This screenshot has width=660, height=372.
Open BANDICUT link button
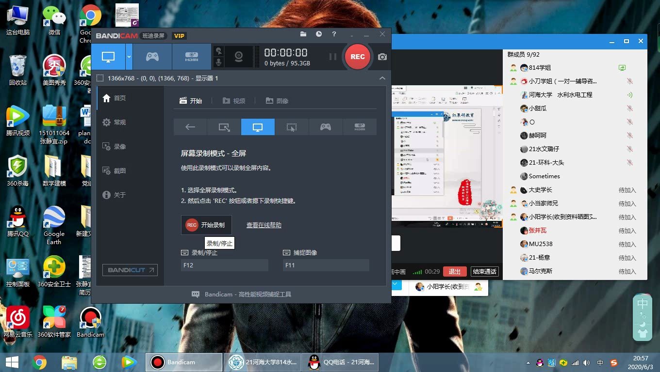coord(130,270)
